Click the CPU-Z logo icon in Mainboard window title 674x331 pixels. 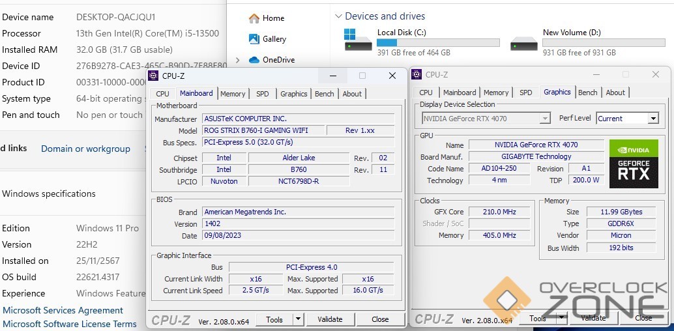coord(153,76)
